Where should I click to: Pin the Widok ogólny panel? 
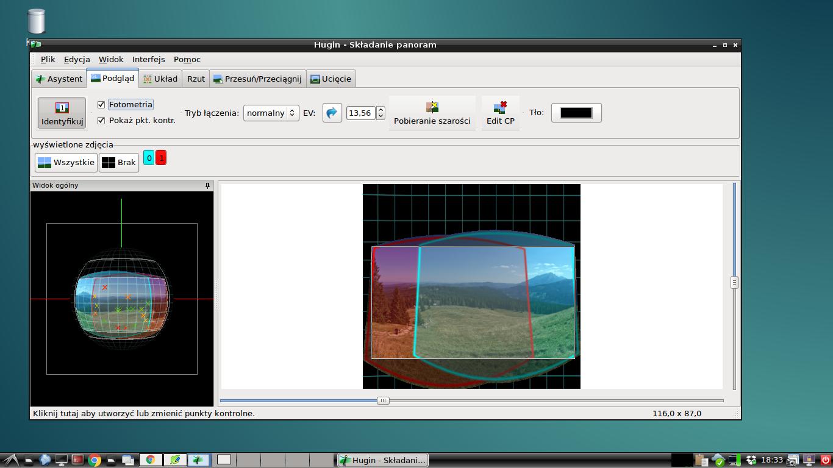(207, 185)
